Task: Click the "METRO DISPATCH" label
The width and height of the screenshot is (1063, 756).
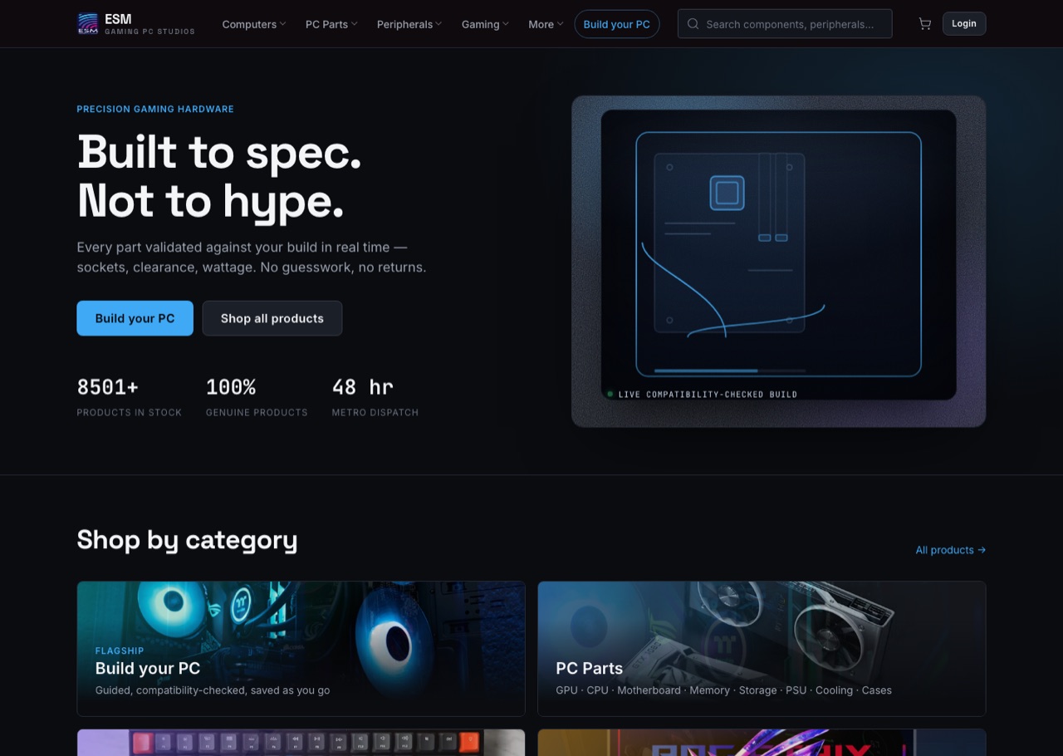Action: (375, 413)
